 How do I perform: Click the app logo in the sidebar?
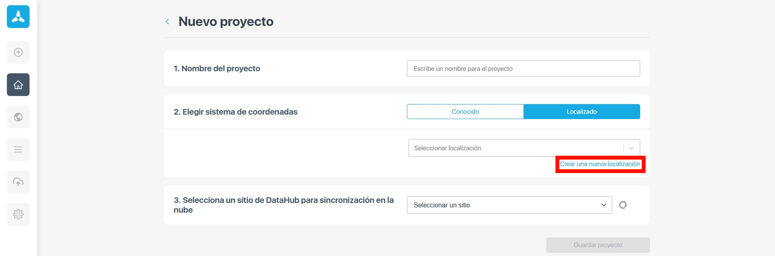click(18, 17)
